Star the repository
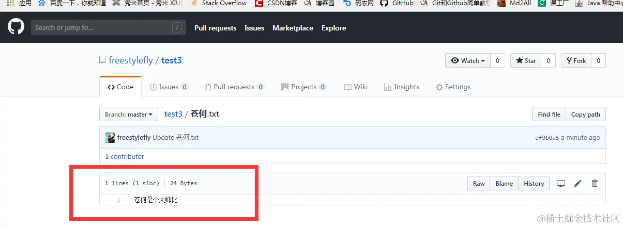The height and width of the screenshot is (227, 623). [x=526, y=60]
